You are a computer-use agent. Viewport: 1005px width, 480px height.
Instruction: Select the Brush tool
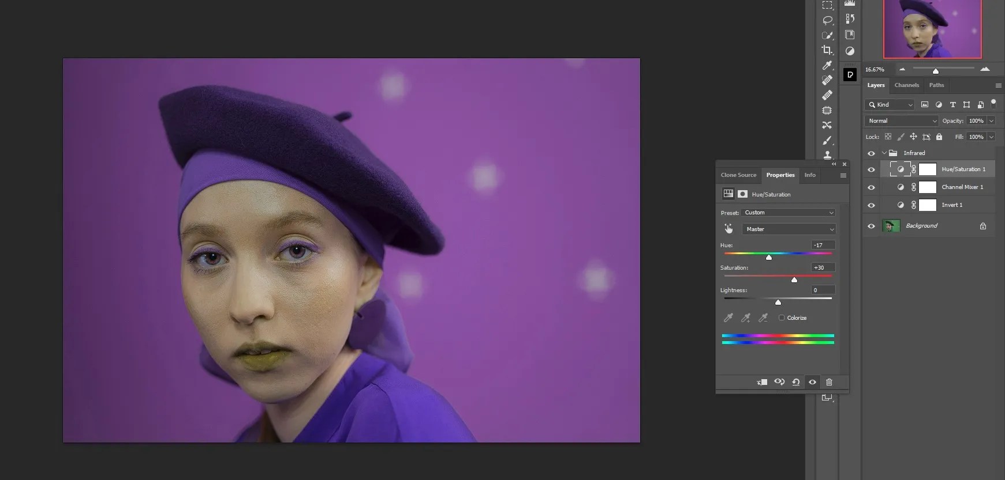tap(827, 140)
